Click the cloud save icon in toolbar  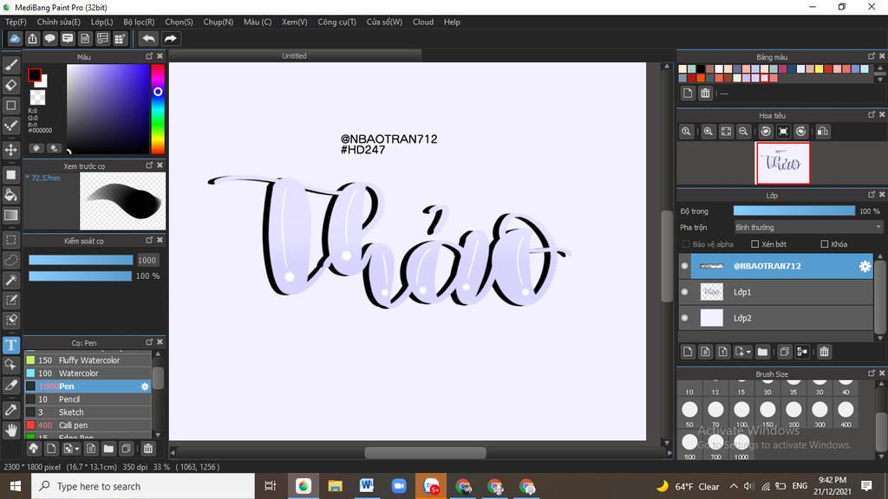tap(15, 38)
